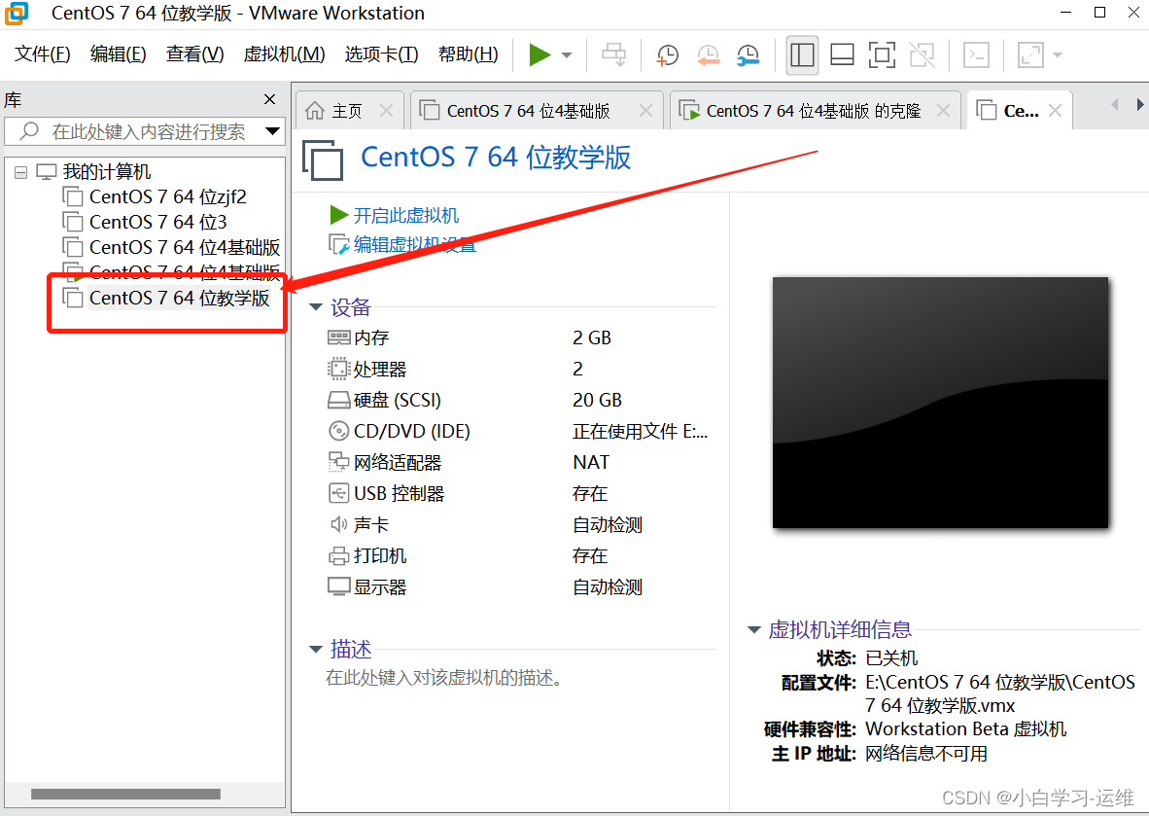Open the 编辑(E) menu
The image size is (1149, 816).
click(118, 54)
